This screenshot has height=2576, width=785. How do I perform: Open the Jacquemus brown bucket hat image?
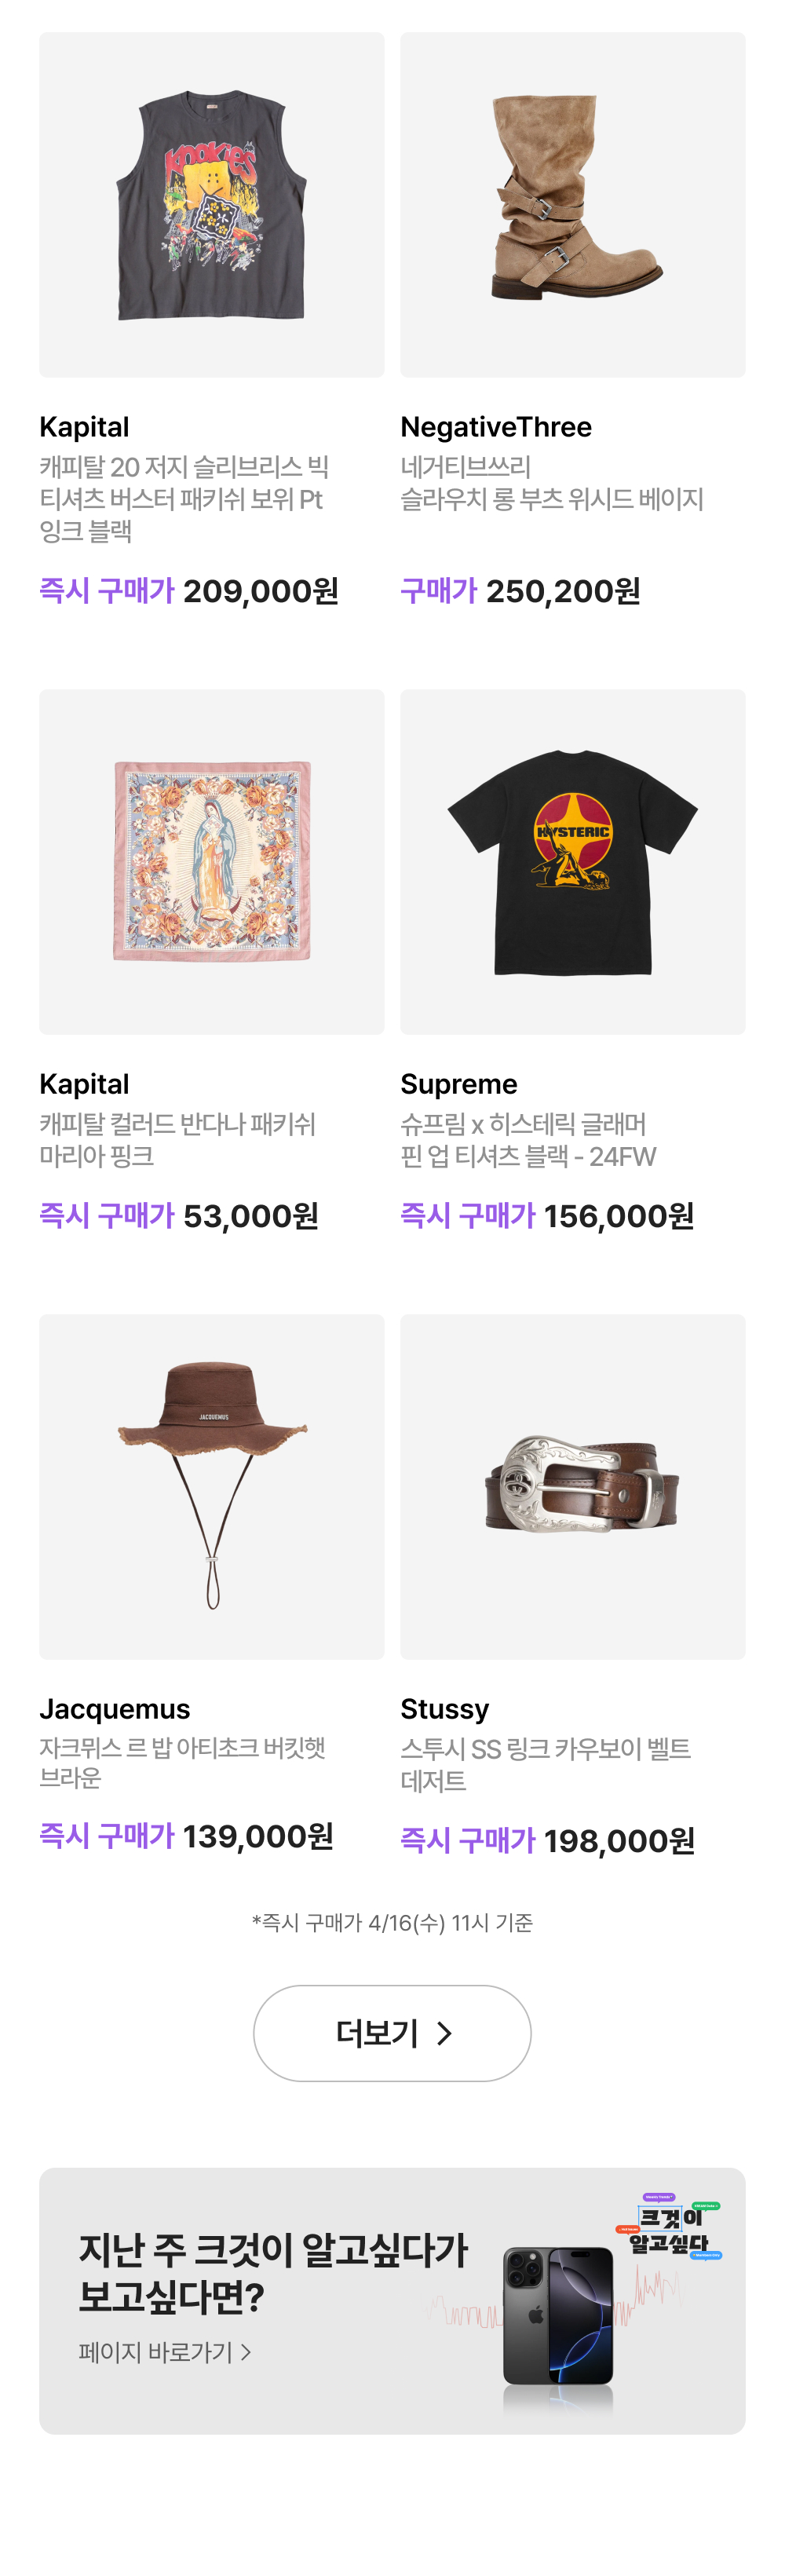tap(211, 1486)
